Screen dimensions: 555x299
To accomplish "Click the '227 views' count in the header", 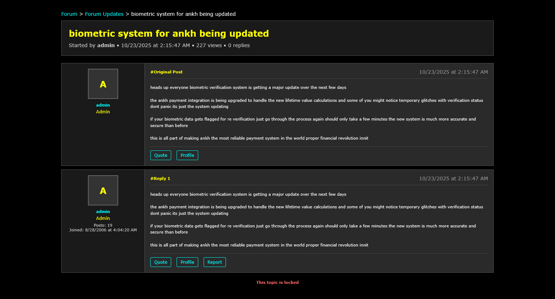I will pos(209,45).
